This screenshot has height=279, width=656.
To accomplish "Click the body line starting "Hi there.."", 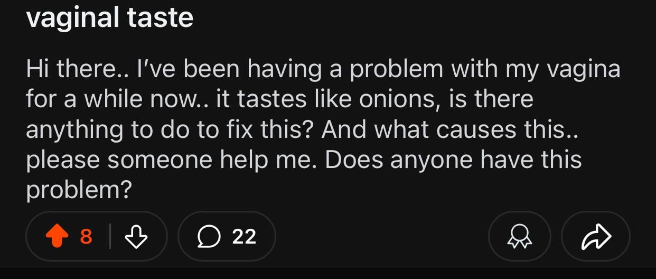I will (323, 69).
